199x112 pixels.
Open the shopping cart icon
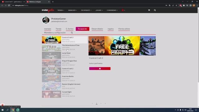click(x=149, y=10)
